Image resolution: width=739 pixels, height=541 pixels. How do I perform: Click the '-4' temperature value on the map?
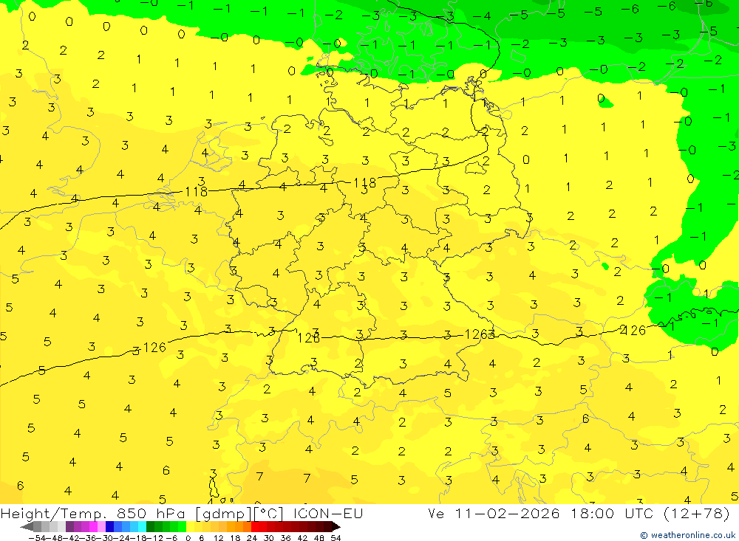click(x=481, y=16)
